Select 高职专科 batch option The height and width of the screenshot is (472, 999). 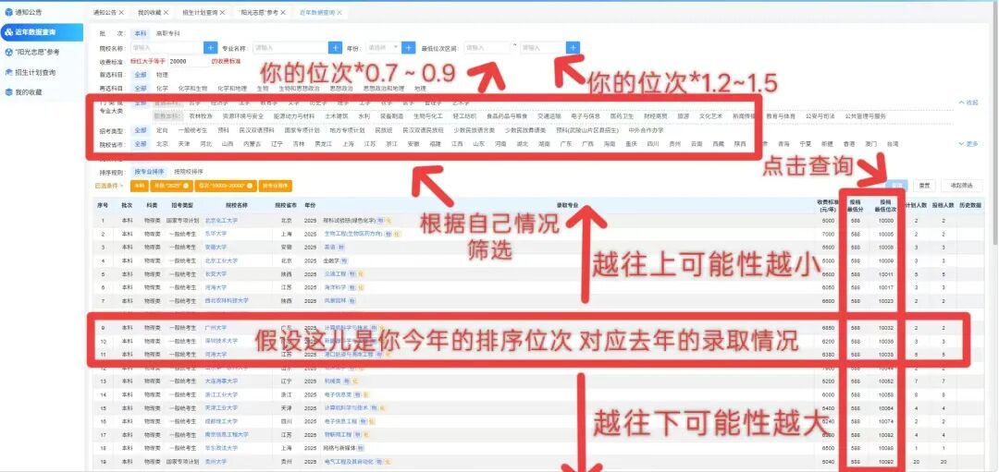point(168,33)
